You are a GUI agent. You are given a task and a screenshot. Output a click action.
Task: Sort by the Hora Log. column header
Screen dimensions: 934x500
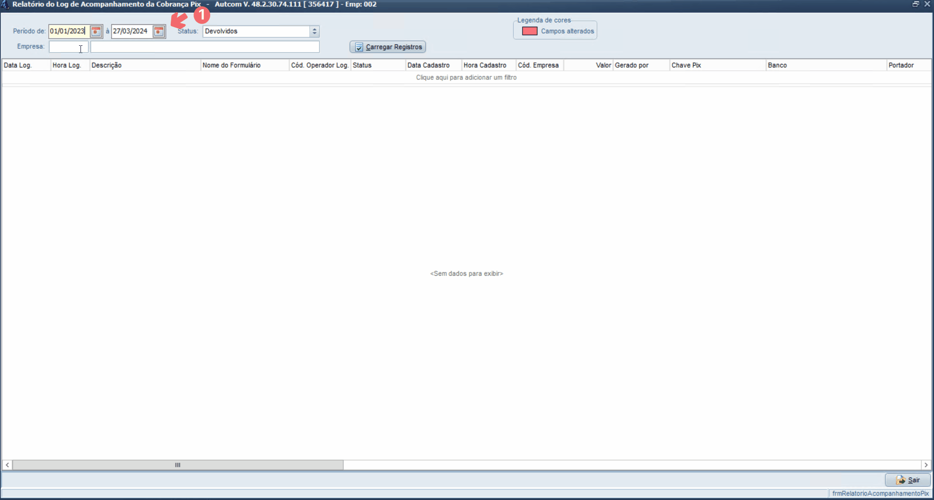click(70, 65)
